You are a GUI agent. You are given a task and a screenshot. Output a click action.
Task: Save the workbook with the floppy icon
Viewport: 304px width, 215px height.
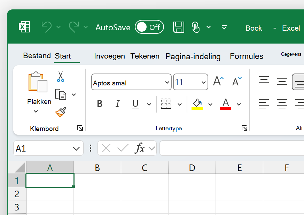[x=179, y=27]
